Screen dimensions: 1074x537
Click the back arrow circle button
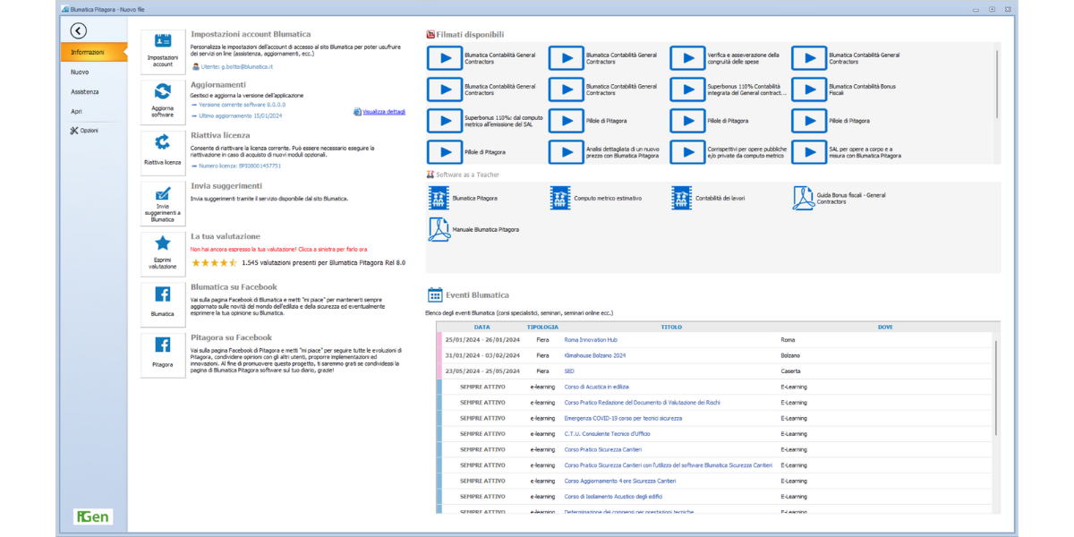tap(79, 31)
